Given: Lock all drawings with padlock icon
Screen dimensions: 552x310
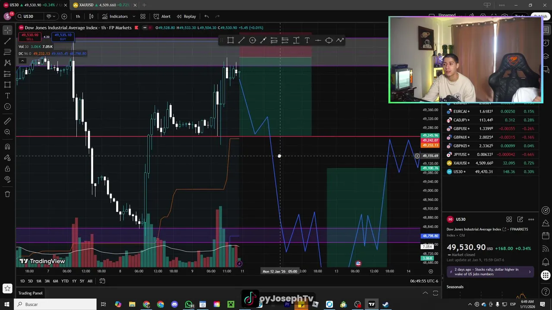Looking at the screenshot, I should [x=7, y=169].
